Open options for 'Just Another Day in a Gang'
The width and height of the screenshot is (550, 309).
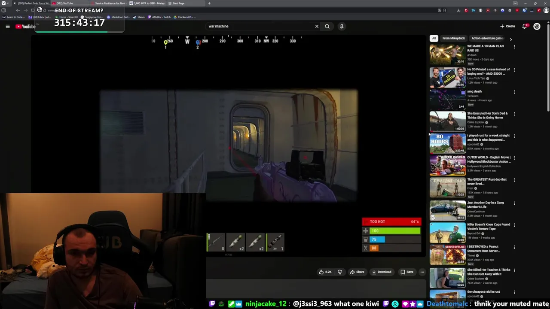pos(514,203)
